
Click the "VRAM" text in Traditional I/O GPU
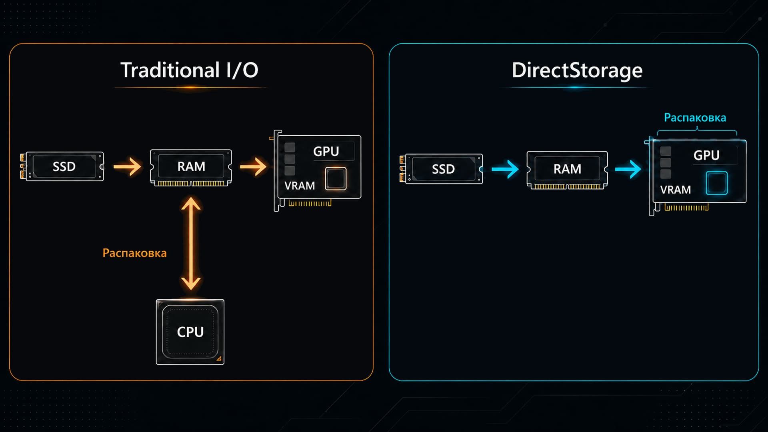[x=300, y=186]
